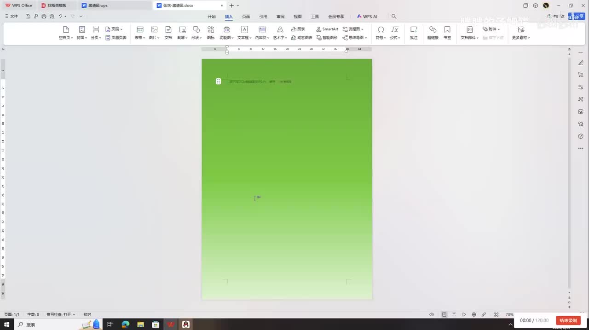Switch to the 开始 (Home) ribbon tab
The width and height of the screenshot is (589, 330).
pyautogui.click(x=212, y=17)
